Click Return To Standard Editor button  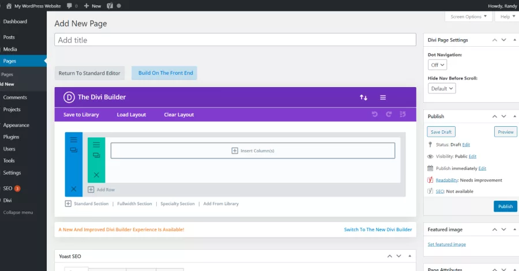(x=89, y=73)
